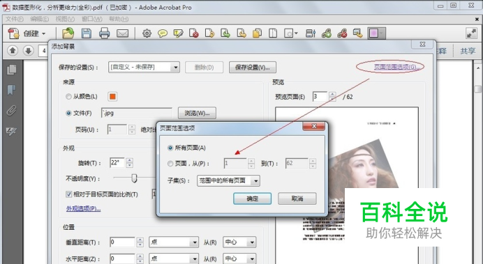The image size is (483, 264).
Task: Click the extract pages icon with the green arrow
Action: [x=225, y=33]
